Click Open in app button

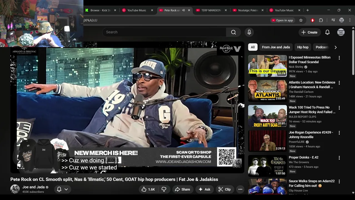pos(282,20)
